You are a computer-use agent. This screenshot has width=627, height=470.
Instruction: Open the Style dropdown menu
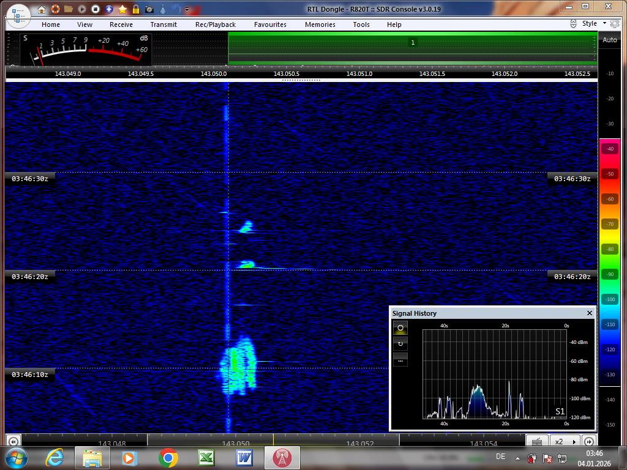(594, 24)
